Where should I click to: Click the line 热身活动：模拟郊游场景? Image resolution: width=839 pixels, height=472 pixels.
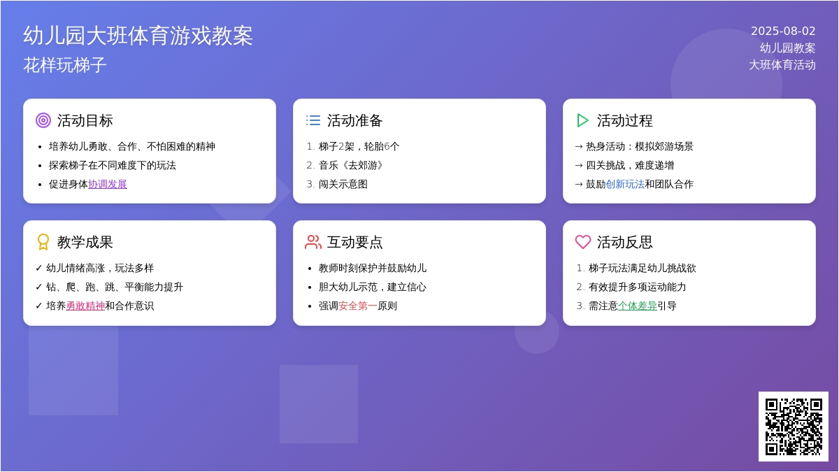[x=634, y=147]
